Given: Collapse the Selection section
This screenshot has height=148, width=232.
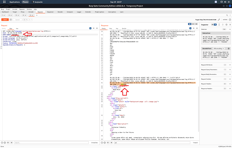Looking at the screenshot, I should tap(230, 29).
